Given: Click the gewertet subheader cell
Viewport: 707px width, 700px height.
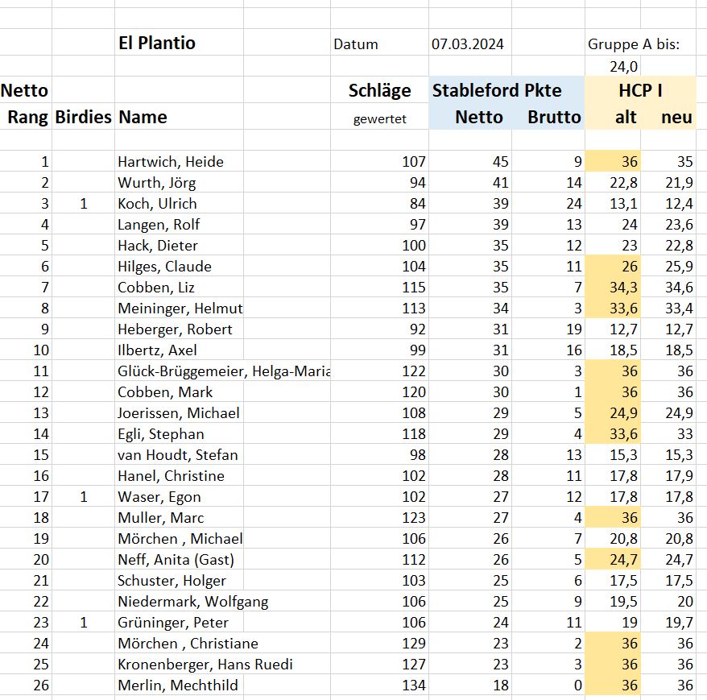Looking at the screenshot, I should click(x=379, y=118).
